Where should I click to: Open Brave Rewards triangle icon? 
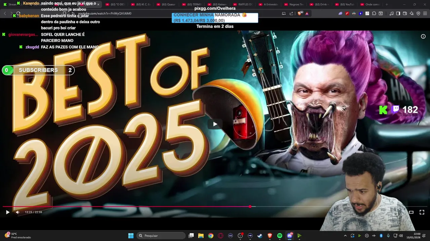[307, 13]
